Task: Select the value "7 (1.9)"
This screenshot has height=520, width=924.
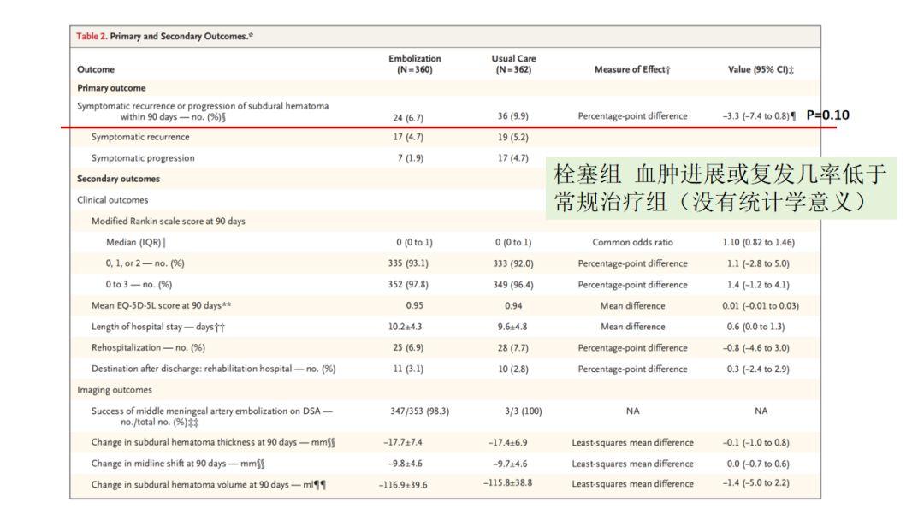Action: [x=410, y=158]
